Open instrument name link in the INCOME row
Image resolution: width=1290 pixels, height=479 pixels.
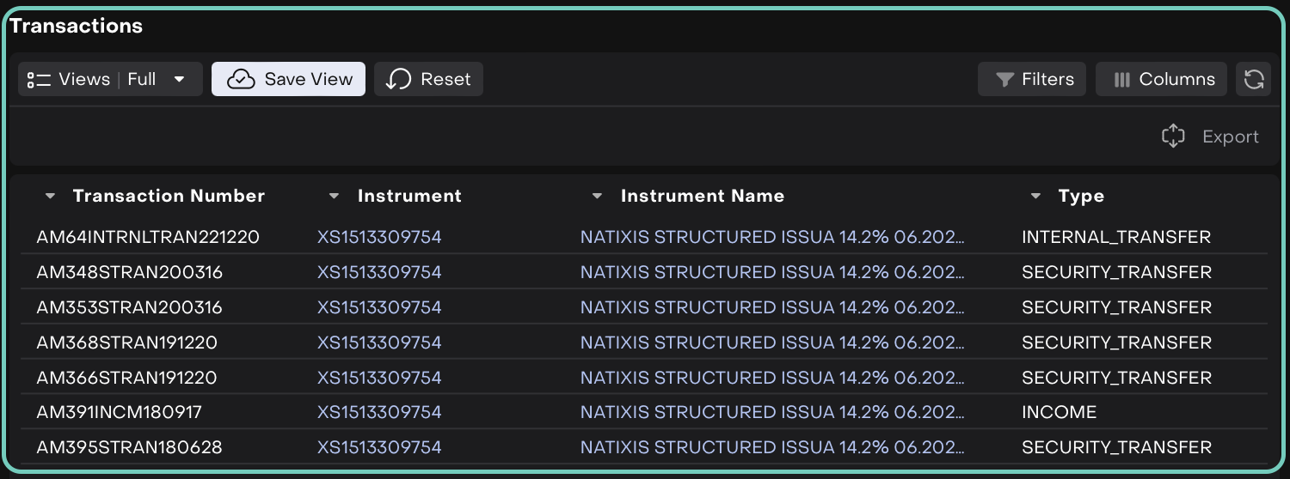(x=771, y=412)
